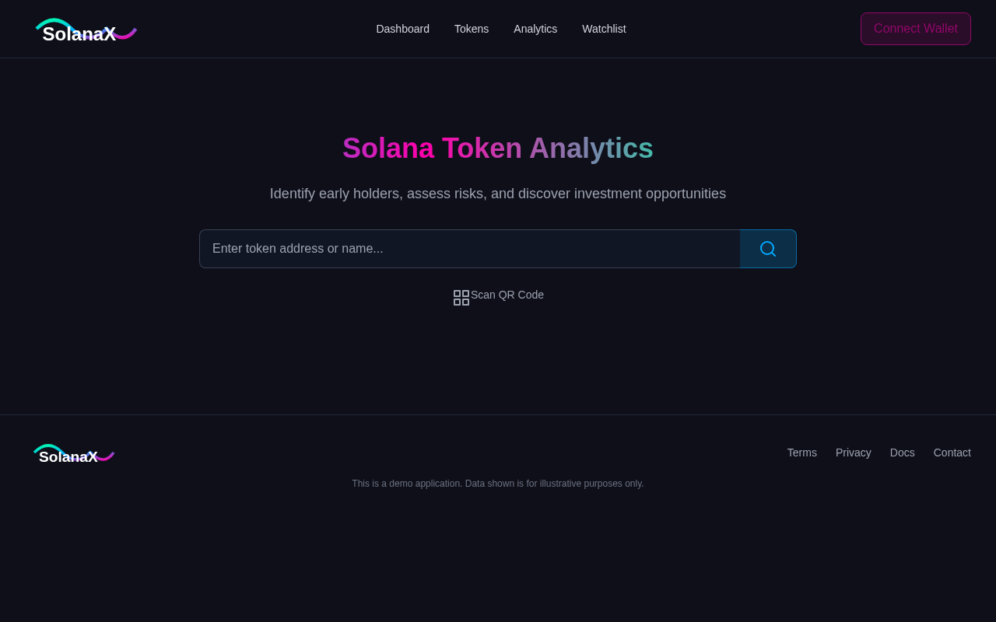
Task: Open the Watchlist view
Action: tap(604, 28)
